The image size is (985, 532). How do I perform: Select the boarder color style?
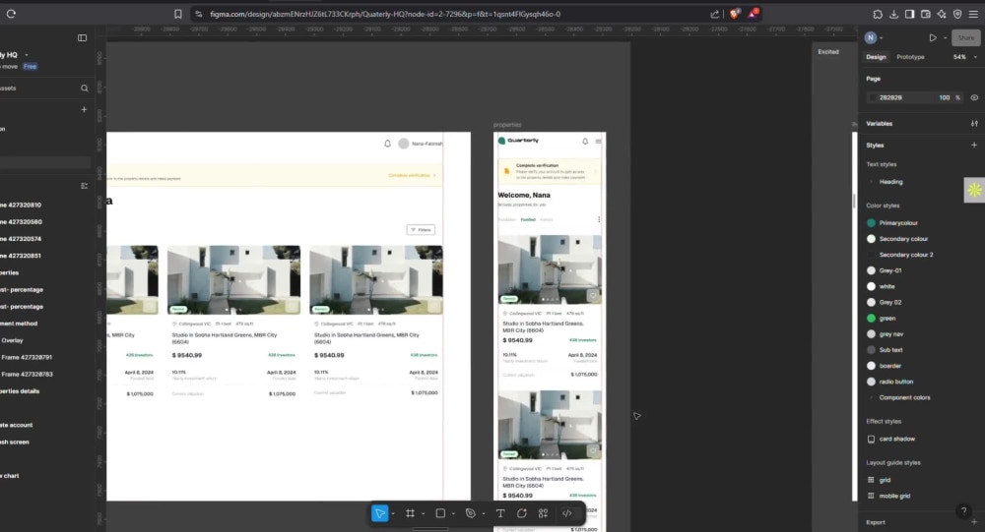pos(890,366)
